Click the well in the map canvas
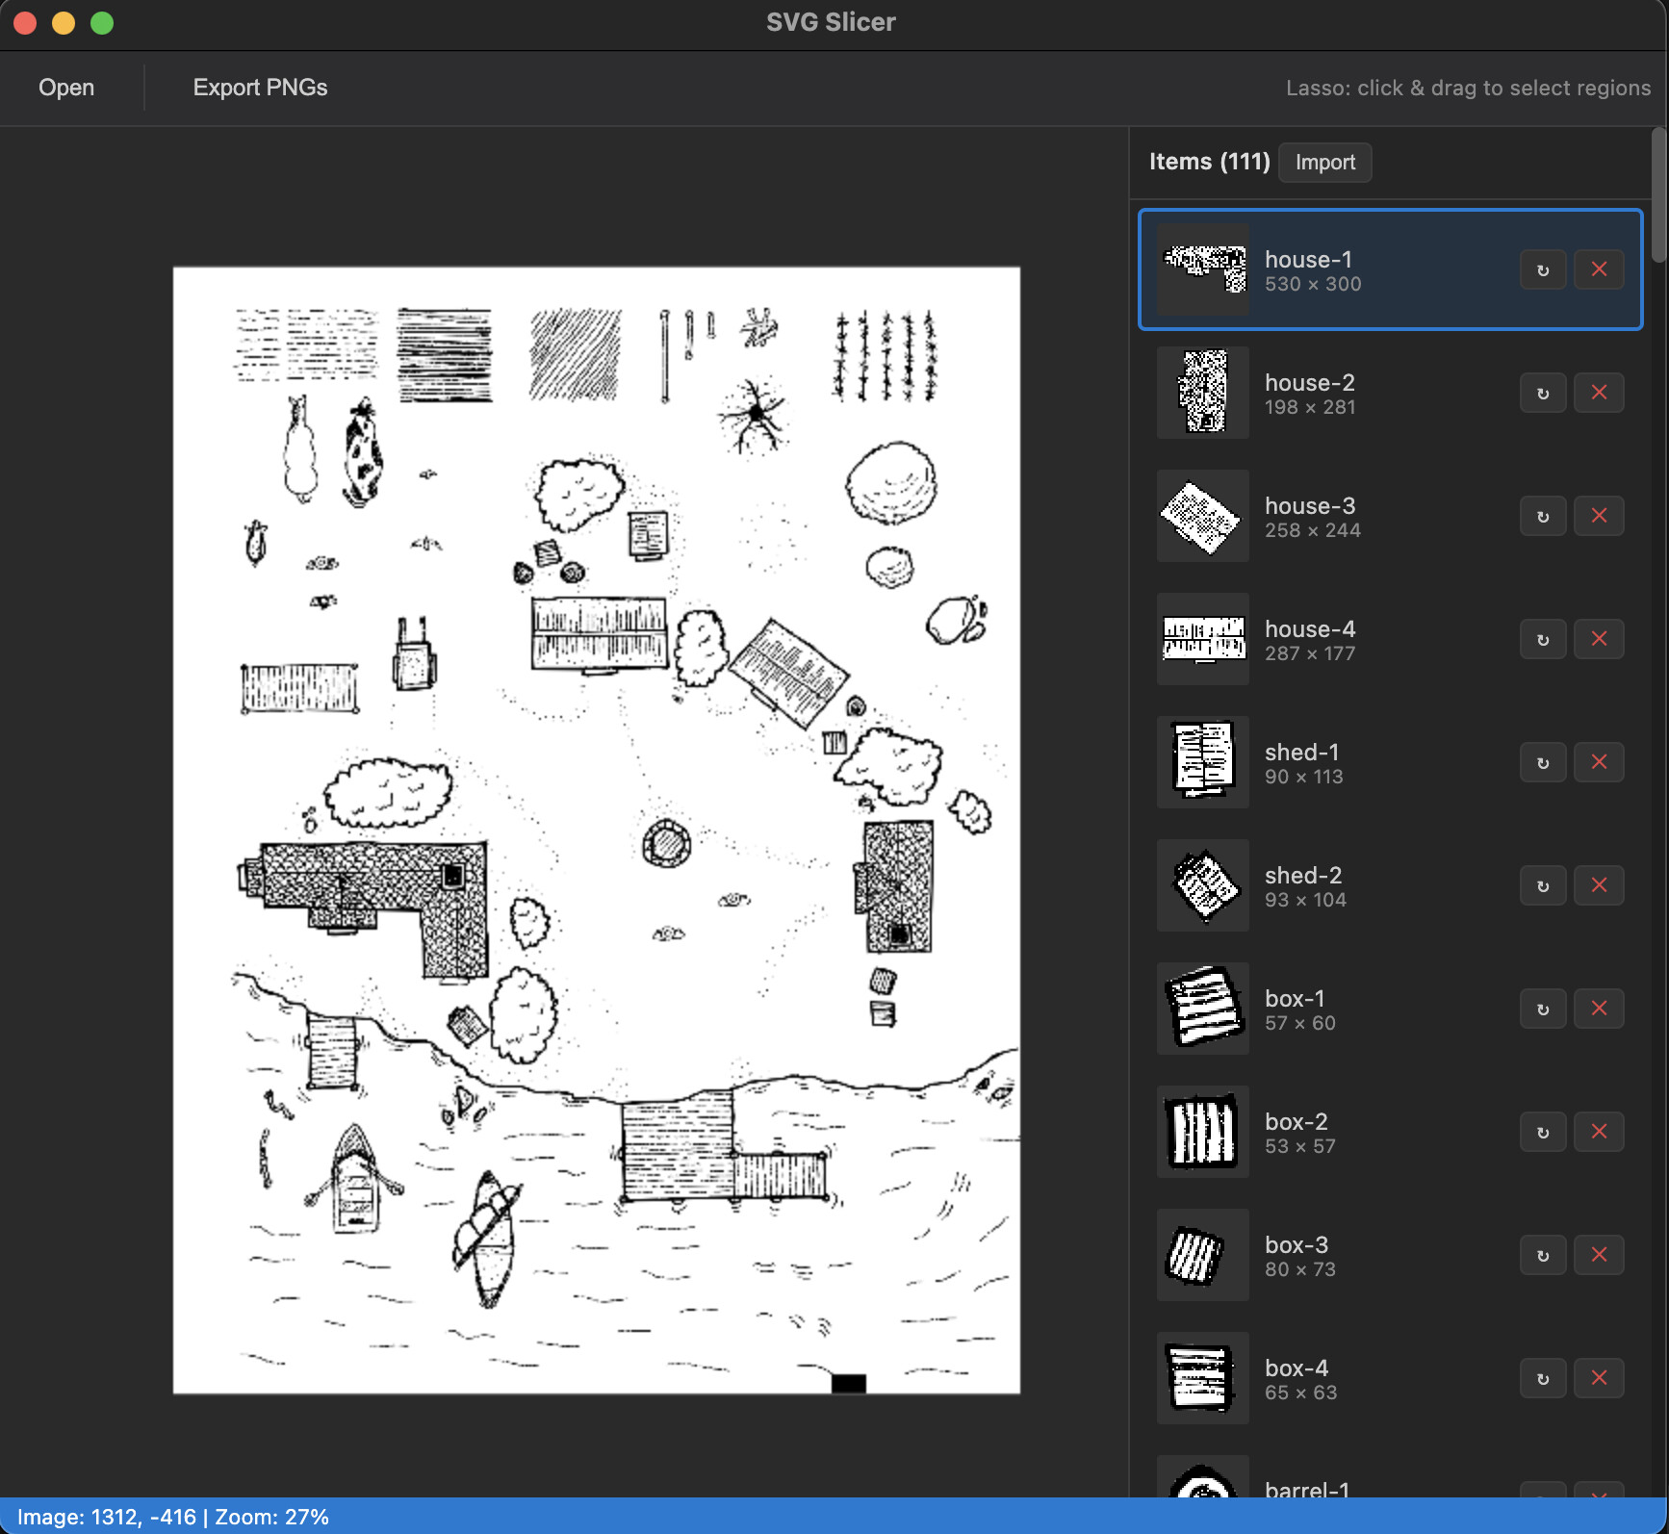 (x=666, y=844)
